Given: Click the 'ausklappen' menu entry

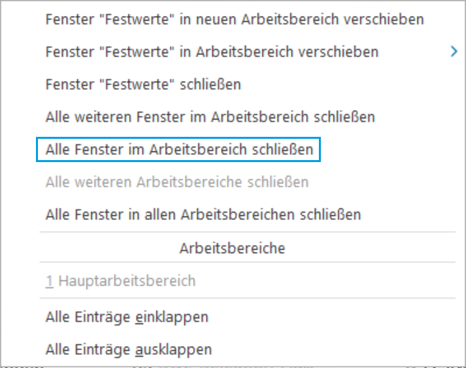Looking at the screenshot, I should [128, 349].
